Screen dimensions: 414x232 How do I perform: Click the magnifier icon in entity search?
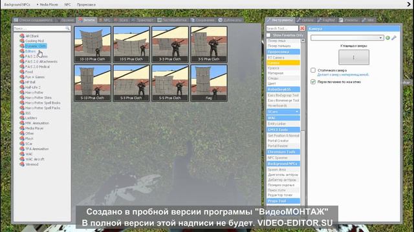67,28
